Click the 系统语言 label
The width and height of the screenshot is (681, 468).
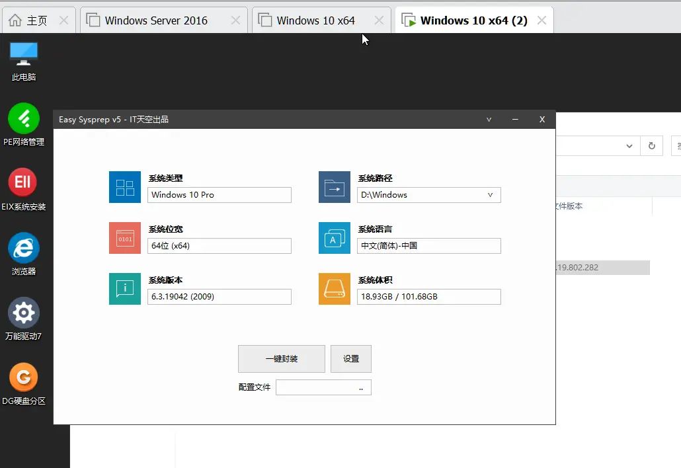coord(376,229)
